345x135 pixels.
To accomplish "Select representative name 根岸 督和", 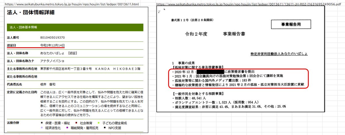I will (49, 84).
